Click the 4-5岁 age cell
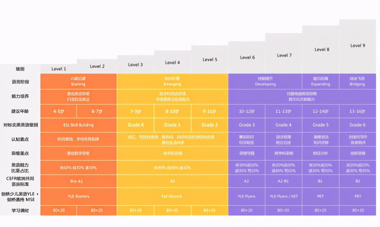 tap(58, 111)
